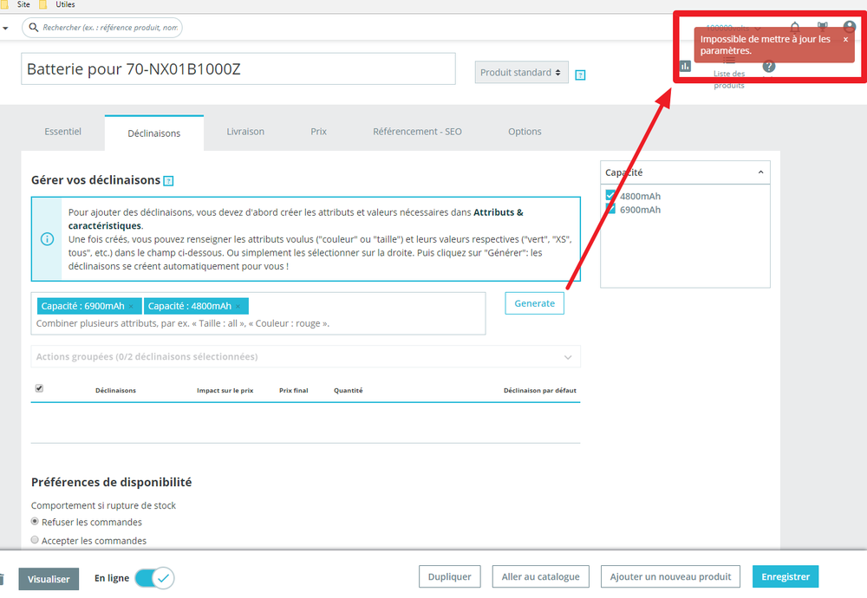The width and height of the screenshot is (867, 598).
Task: Tick the 6900mAh capacity checkbox
Action: 610,209
